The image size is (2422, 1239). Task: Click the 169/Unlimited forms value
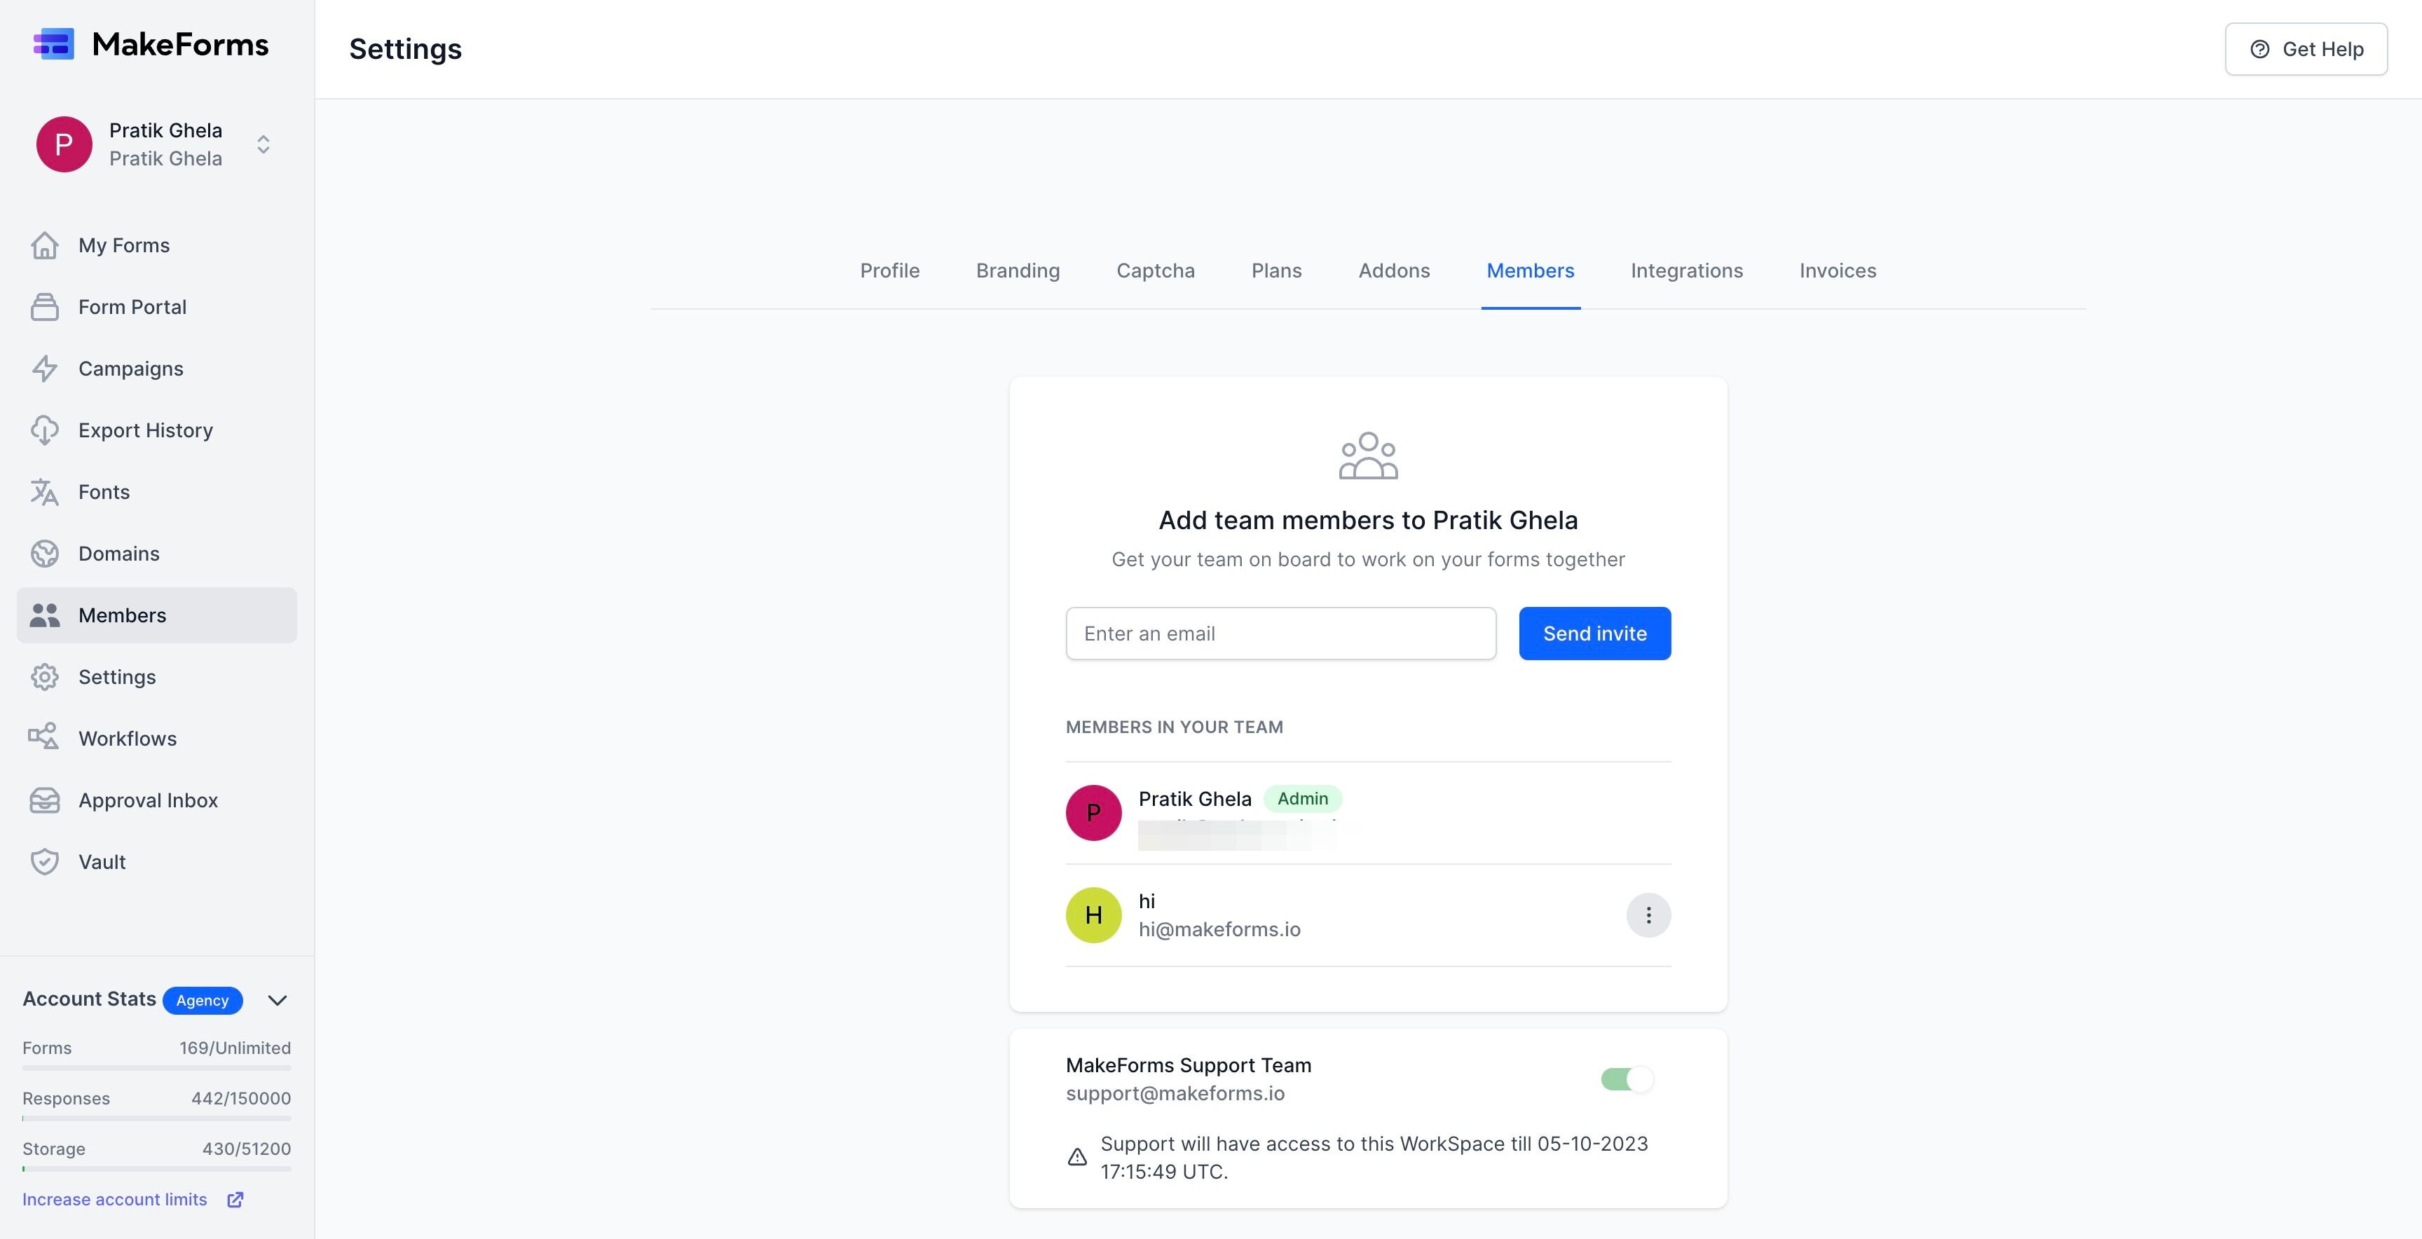[235, 1048]
